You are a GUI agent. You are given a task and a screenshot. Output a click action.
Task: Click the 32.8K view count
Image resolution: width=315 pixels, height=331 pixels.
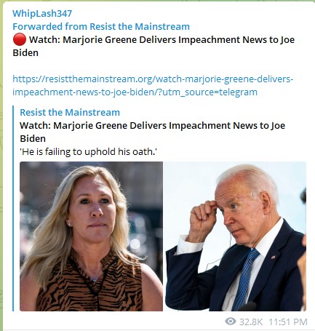[251, 322]
